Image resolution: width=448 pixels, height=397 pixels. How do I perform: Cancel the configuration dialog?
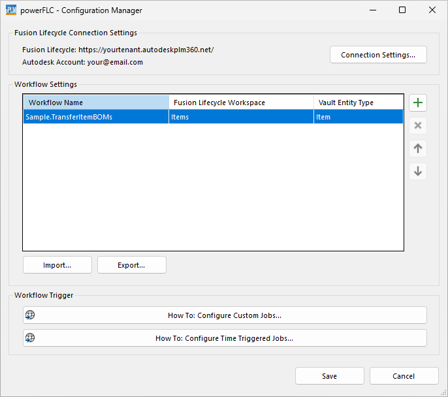click(404, 376)
